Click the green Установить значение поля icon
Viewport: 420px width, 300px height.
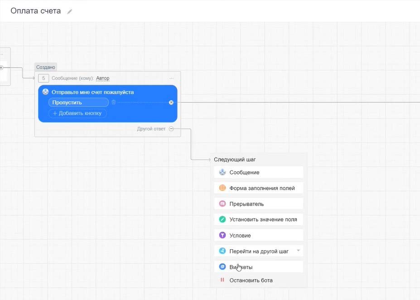[222, 219]
